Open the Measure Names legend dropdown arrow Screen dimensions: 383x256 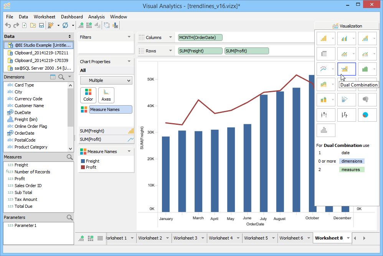(x=129, y=151)
